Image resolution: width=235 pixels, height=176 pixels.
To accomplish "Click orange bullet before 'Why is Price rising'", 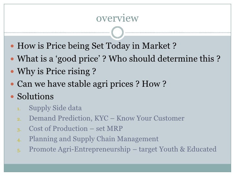I will (12, 71).
